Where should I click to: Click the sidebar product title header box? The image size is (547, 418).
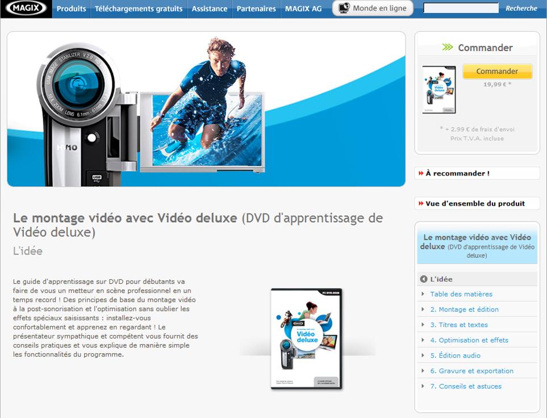[477, 246]
